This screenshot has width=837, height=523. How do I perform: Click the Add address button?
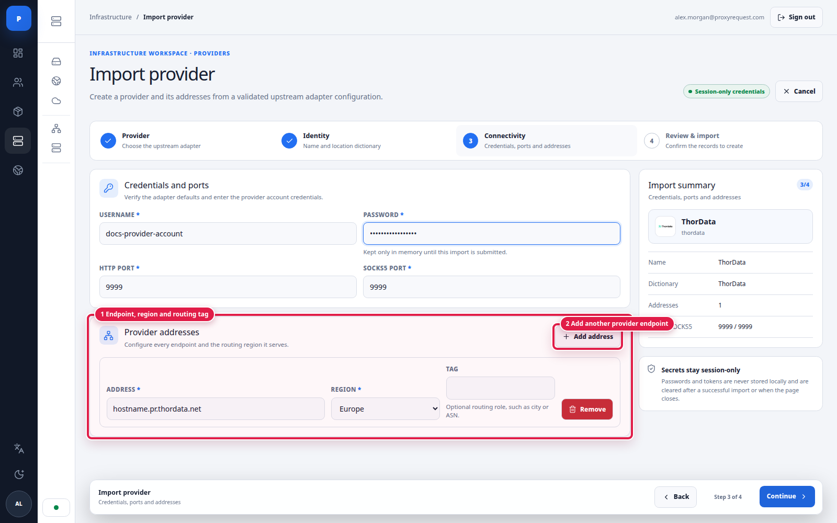pos(588,337)
